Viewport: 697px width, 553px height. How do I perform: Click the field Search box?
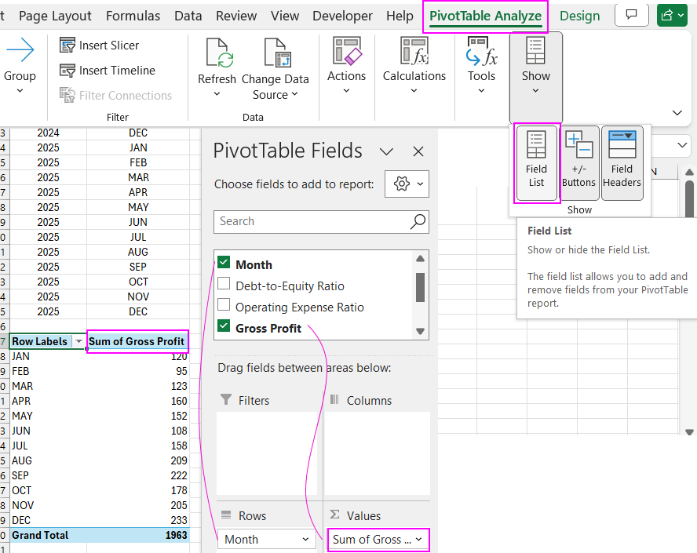coord(312,221)
